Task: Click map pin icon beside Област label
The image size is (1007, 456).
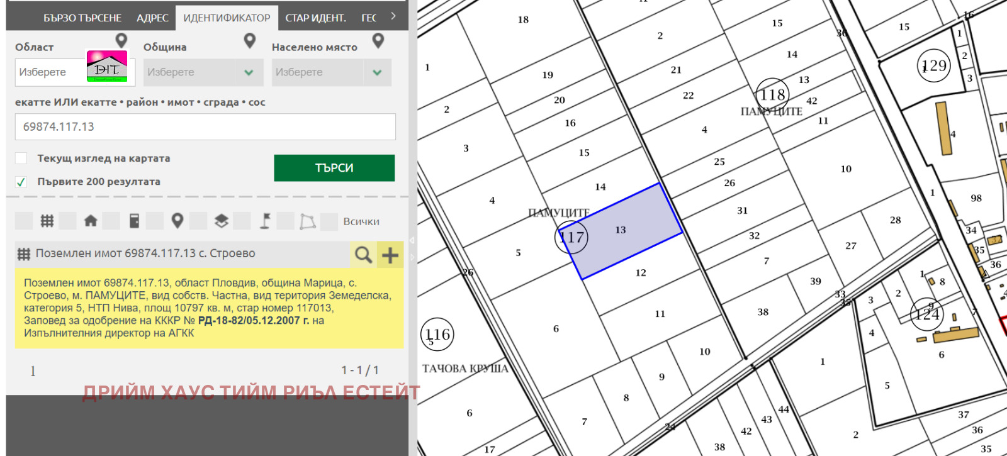Action: [121, 41]
